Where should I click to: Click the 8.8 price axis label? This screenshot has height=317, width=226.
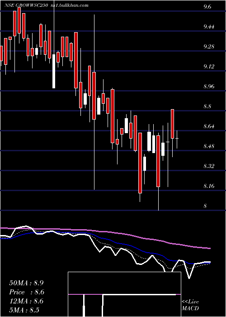pos(207,106)
